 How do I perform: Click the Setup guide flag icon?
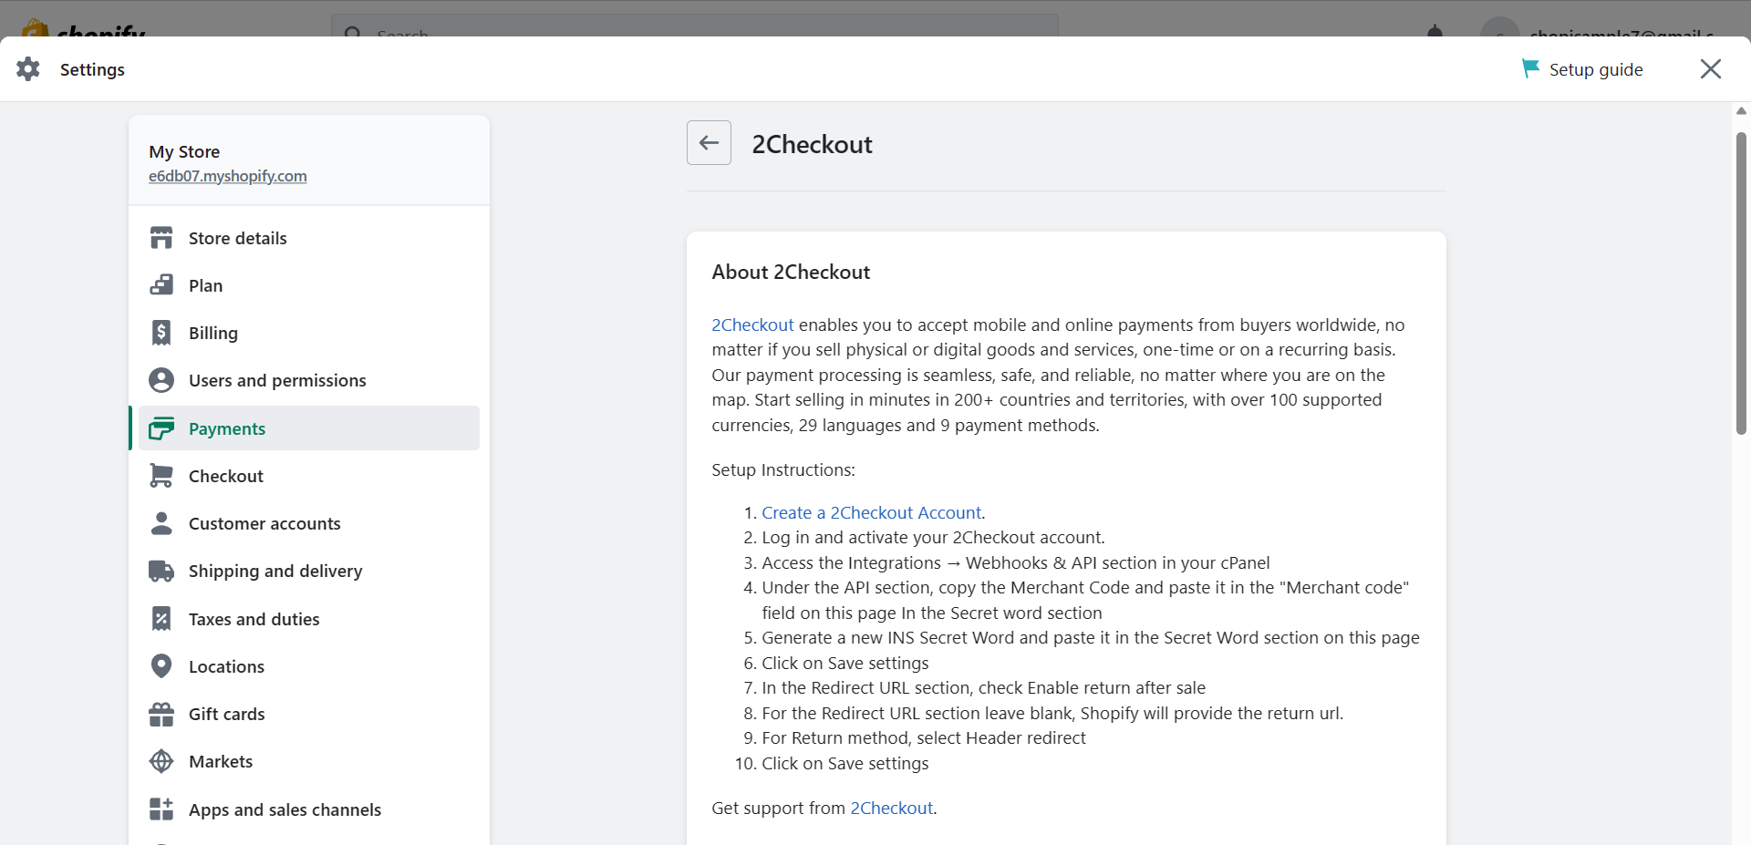pyautogui.click(x=1530, y=69)
